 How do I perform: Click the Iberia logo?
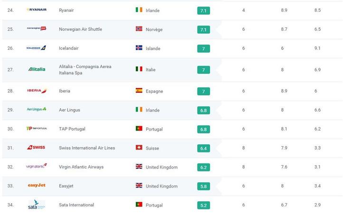[x=37, y=90]
